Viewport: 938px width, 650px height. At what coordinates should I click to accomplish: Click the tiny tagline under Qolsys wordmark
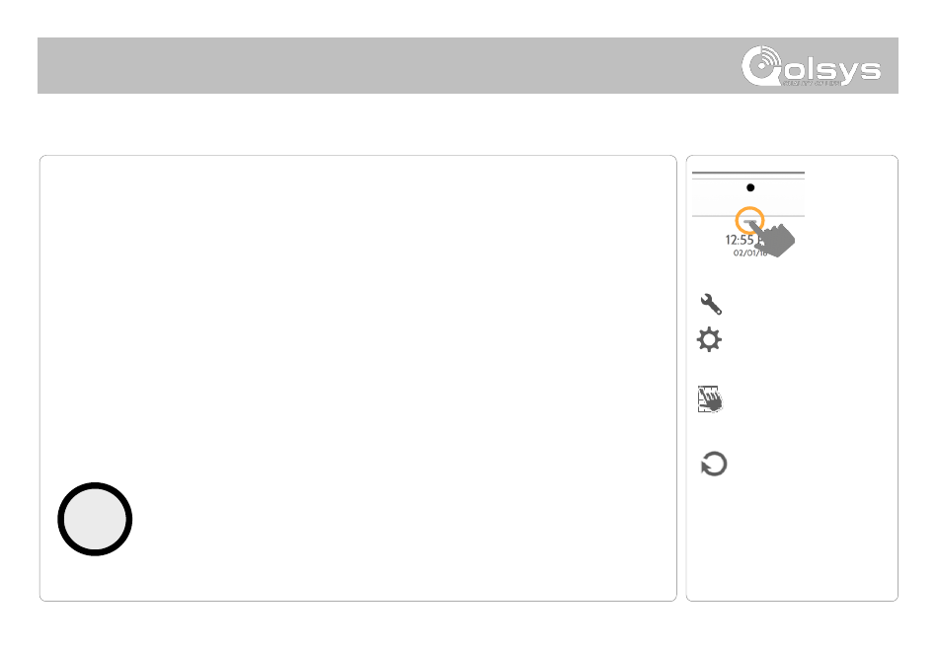click(x=811, y=84)
